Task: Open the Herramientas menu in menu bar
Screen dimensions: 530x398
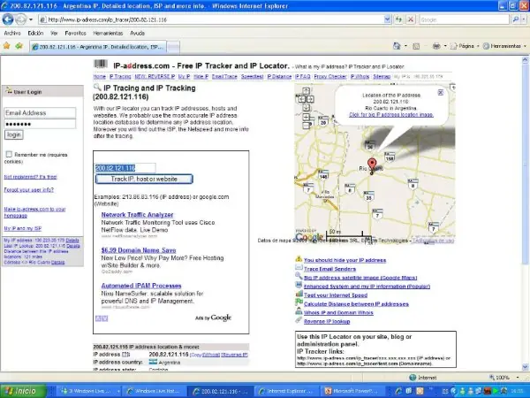Action: (x=108, y=34)
